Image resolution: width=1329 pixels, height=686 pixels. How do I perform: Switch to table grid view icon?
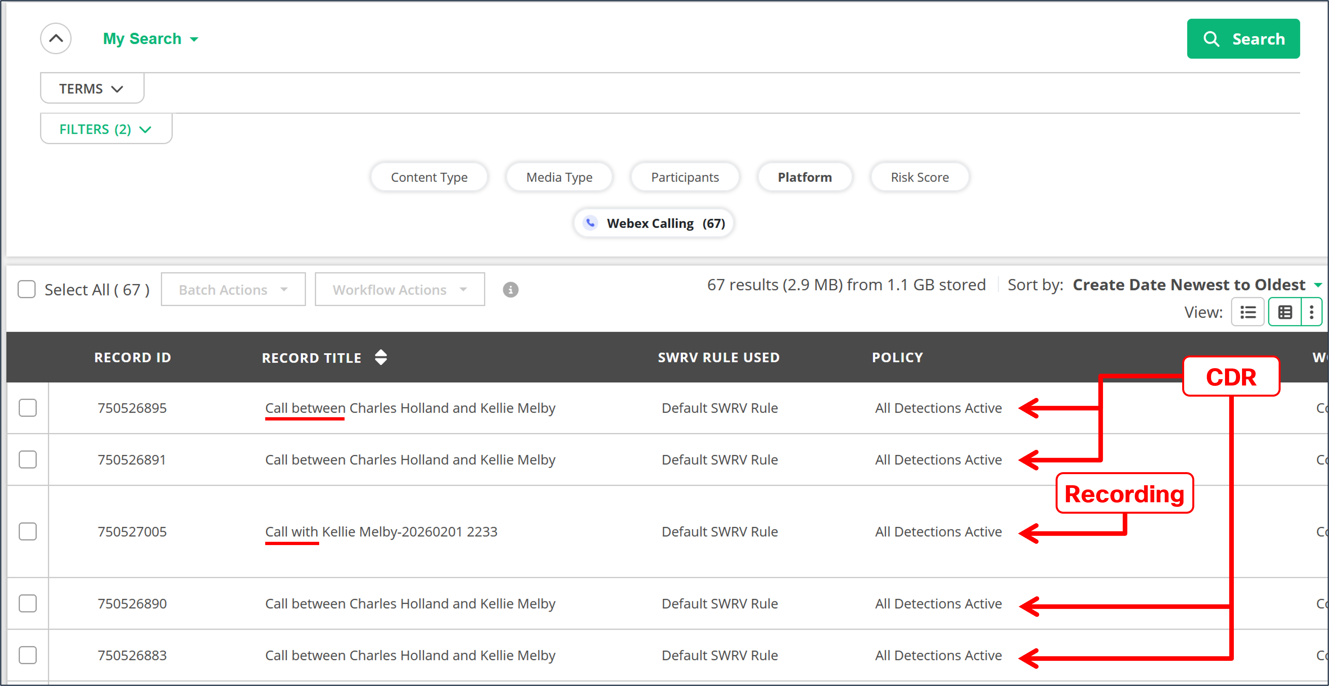[x=1285, y=312]
